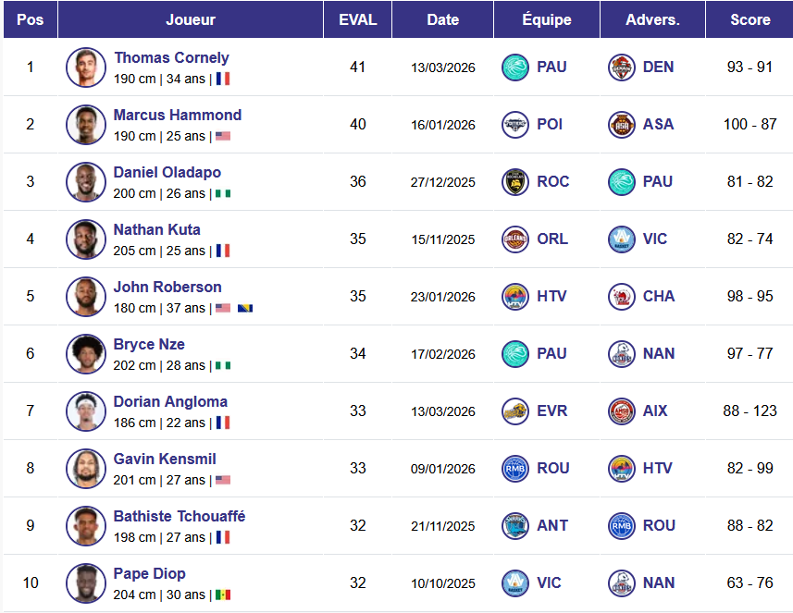The image size is (793, 613).
Task: Click the Joueur column header
Action: 191,19
